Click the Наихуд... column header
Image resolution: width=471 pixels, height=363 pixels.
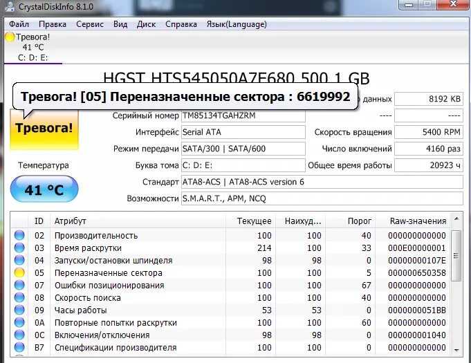[300, 221]
